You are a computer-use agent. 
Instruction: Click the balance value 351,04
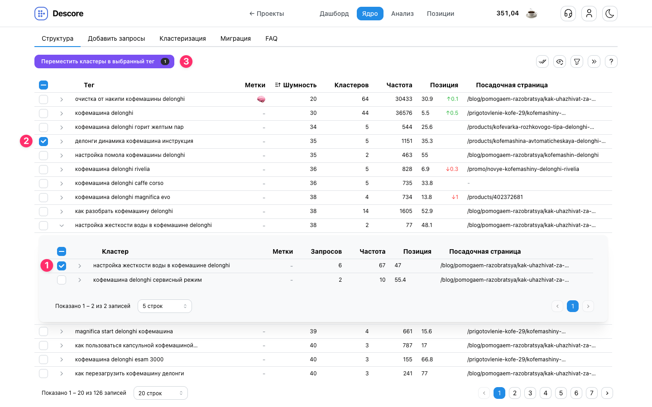[508, 13]
